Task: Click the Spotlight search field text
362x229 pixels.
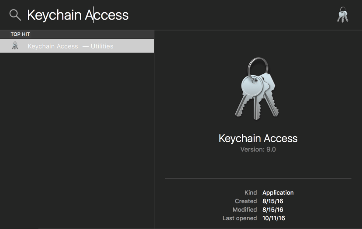Action: pos(78,15)
